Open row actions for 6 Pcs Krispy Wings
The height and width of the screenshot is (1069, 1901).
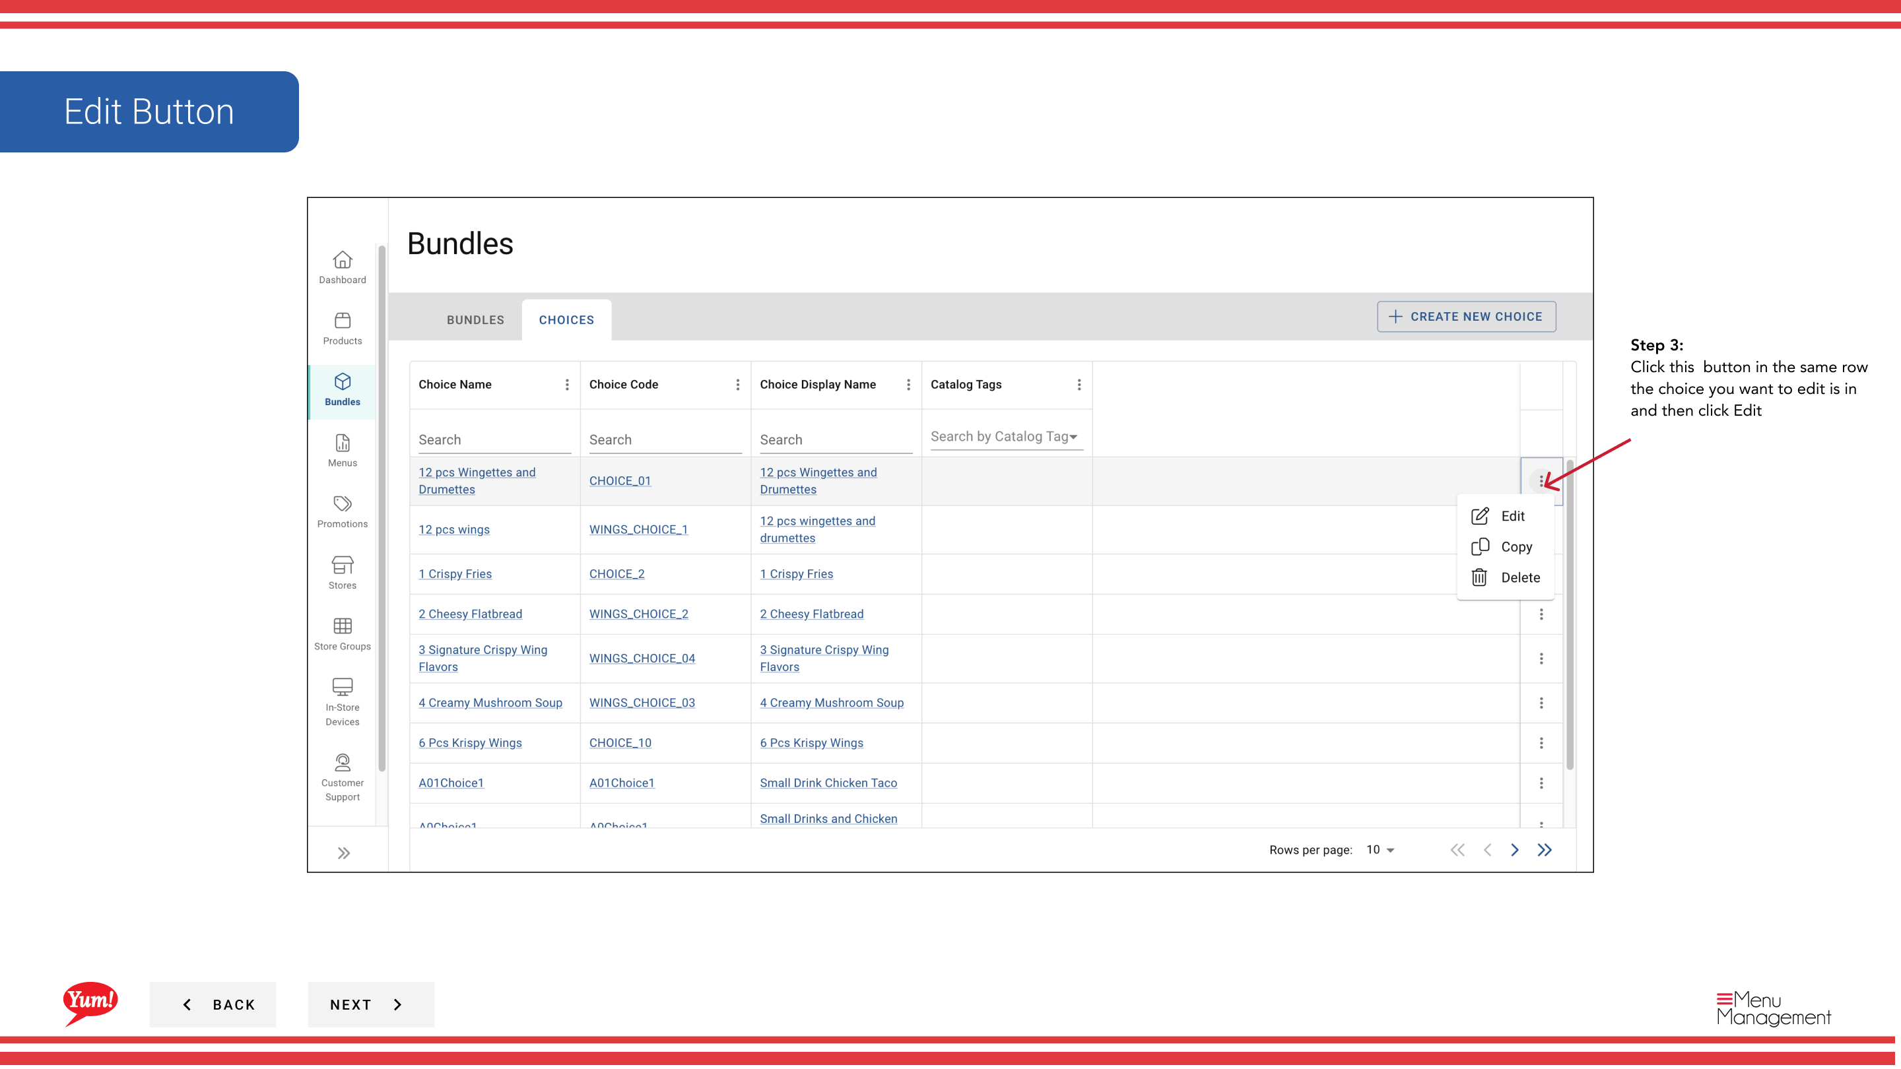click(x=1541, y=743)
